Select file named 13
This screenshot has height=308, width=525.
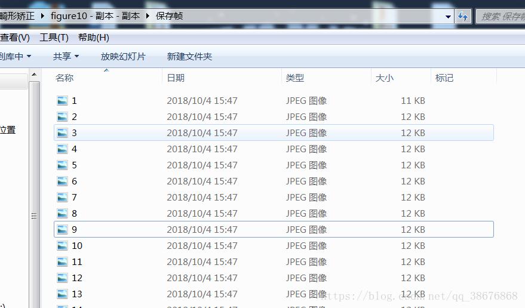77,294
